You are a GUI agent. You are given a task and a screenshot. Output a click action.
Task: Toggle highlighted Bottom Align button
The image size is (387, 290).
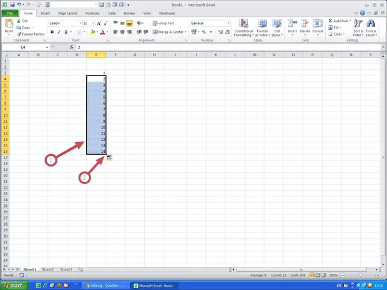[x=129, y=23]
